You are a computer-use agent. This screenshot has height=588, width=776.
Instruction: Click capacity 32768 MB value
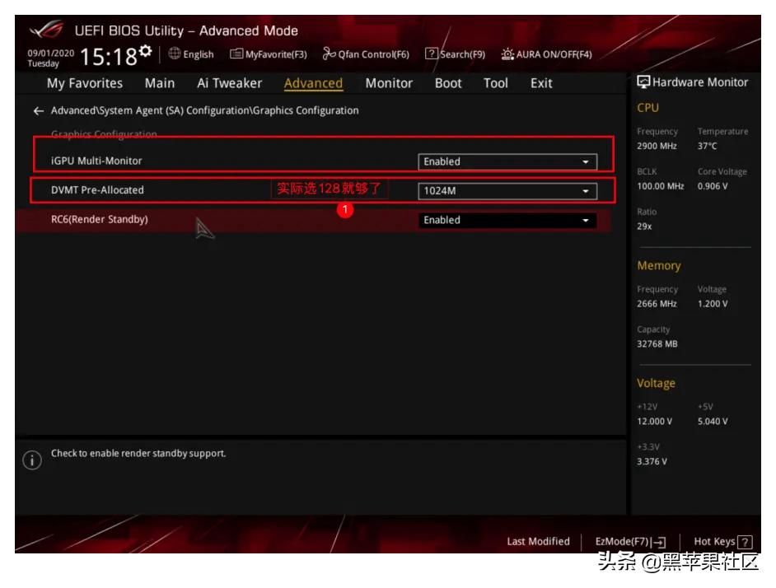657,344
